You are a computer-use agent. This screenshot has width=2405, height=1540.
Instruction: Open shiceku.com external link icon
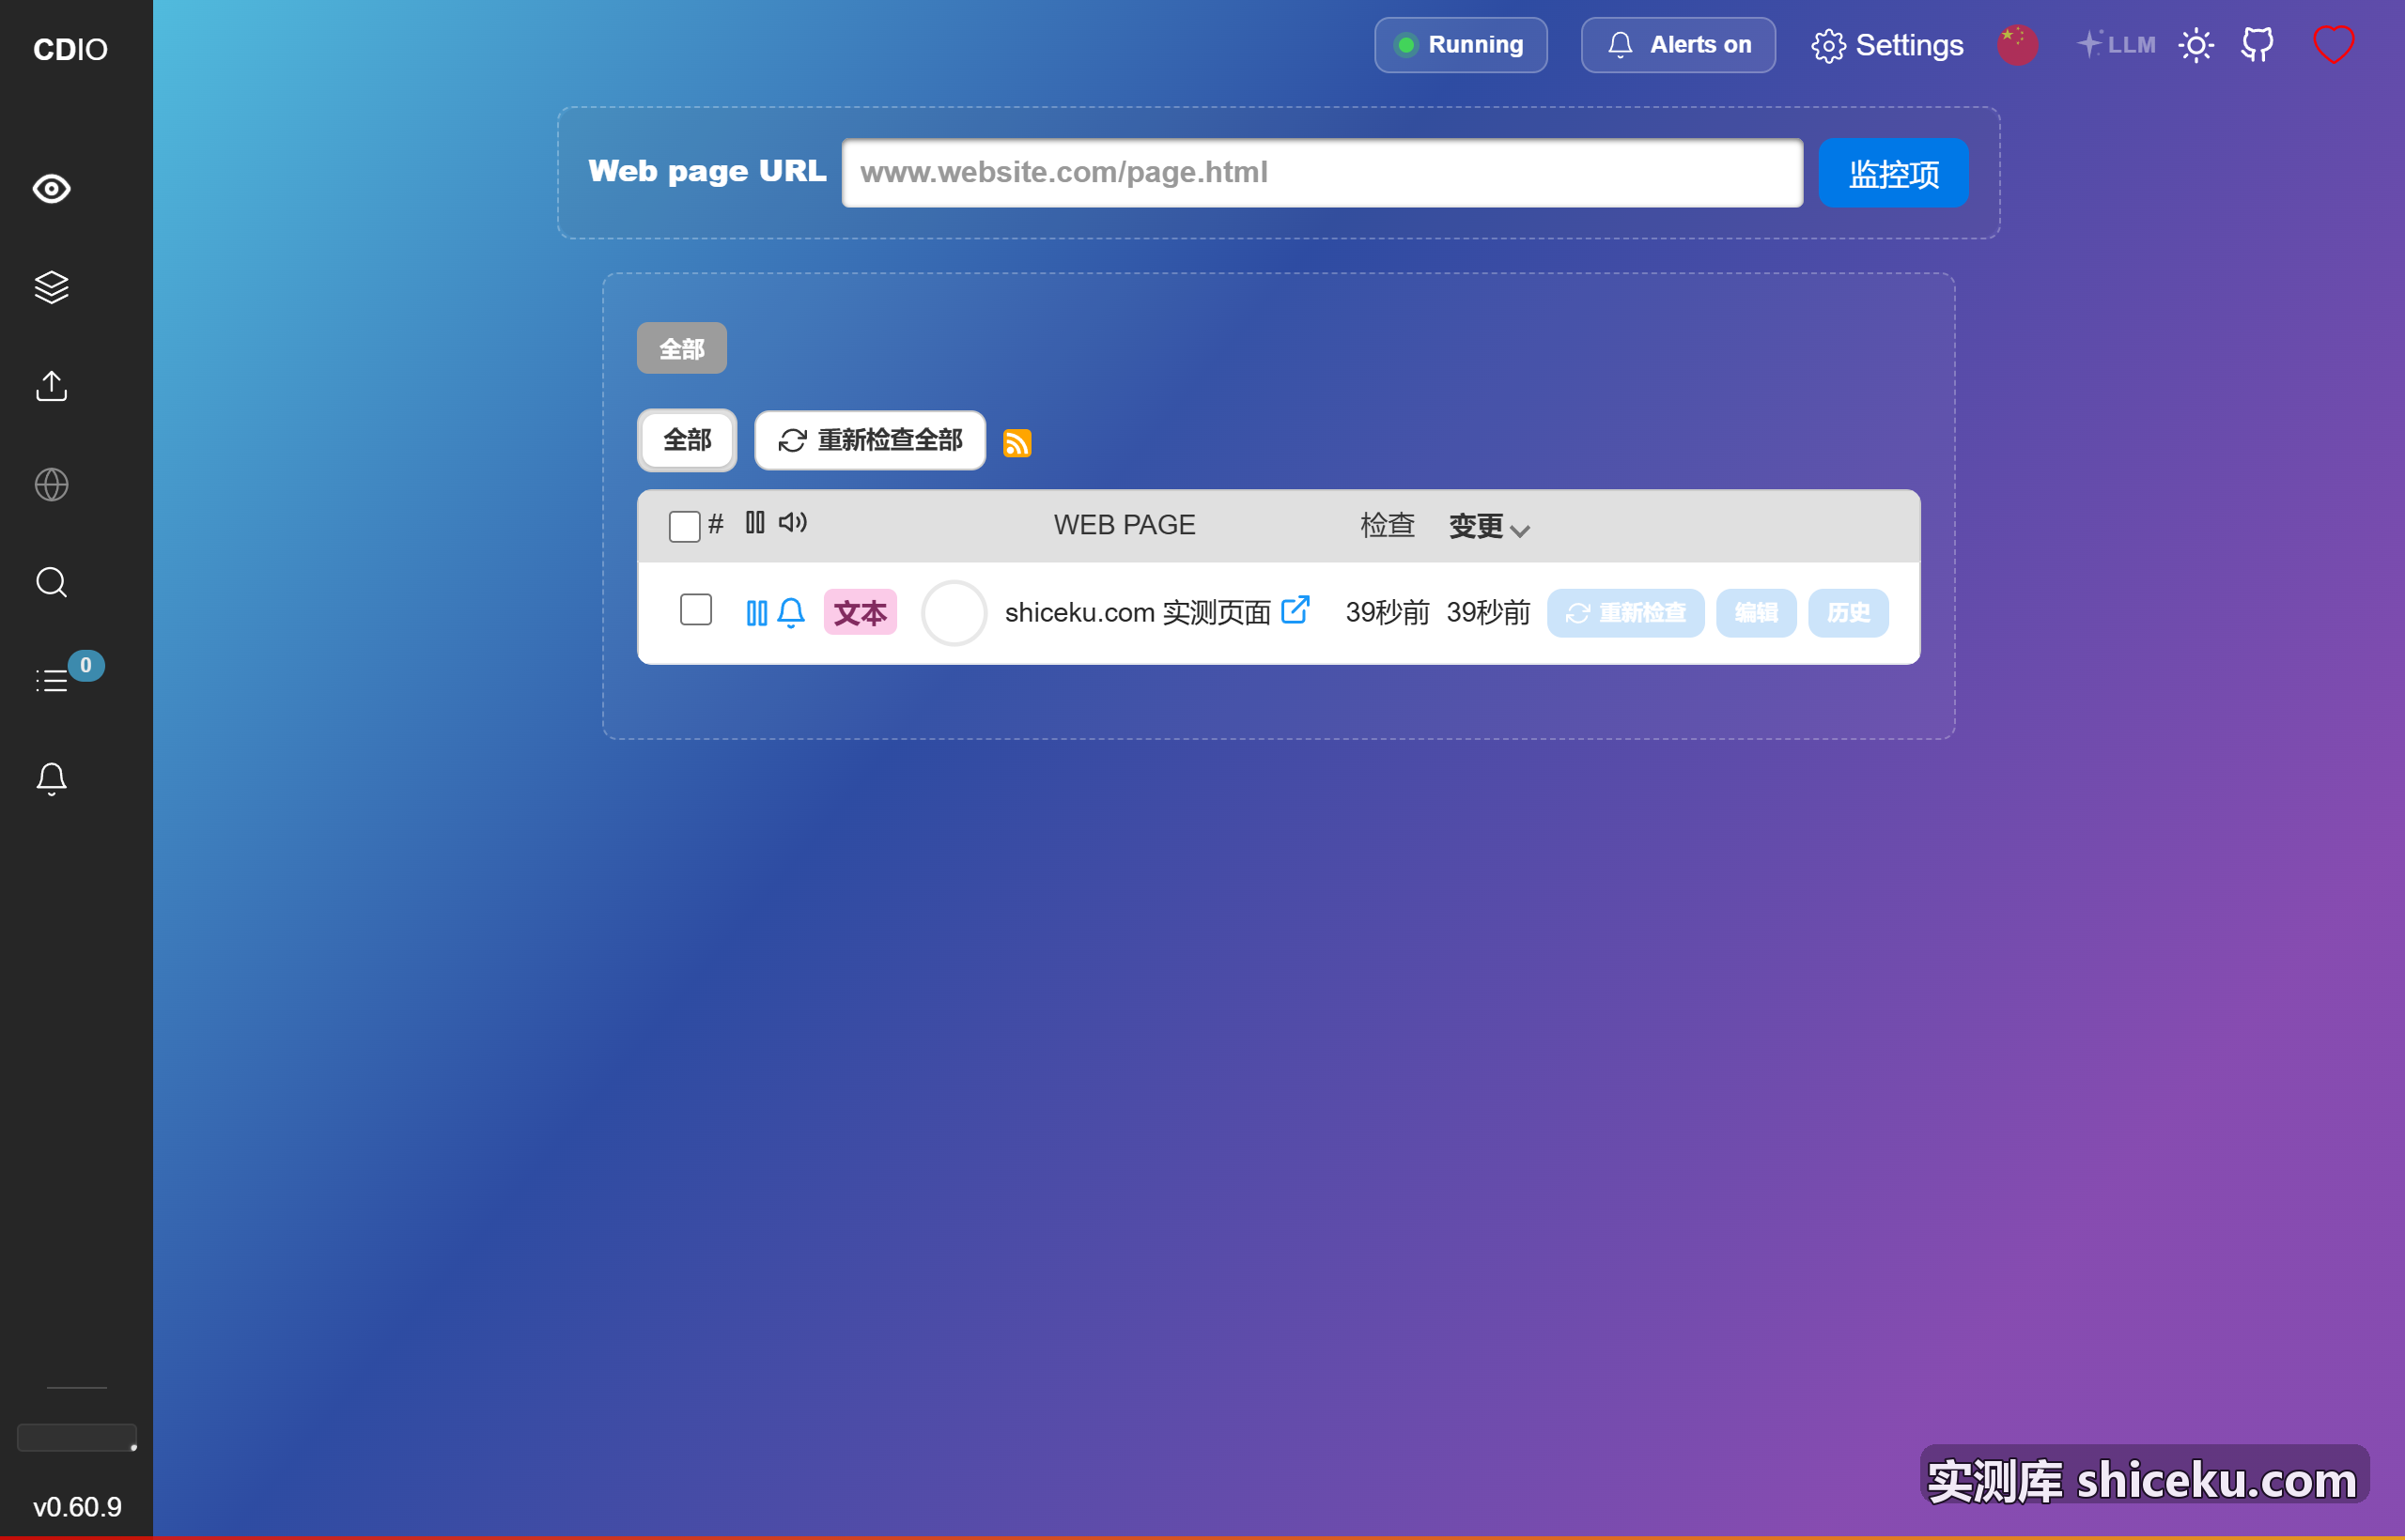coord(1295,610)
